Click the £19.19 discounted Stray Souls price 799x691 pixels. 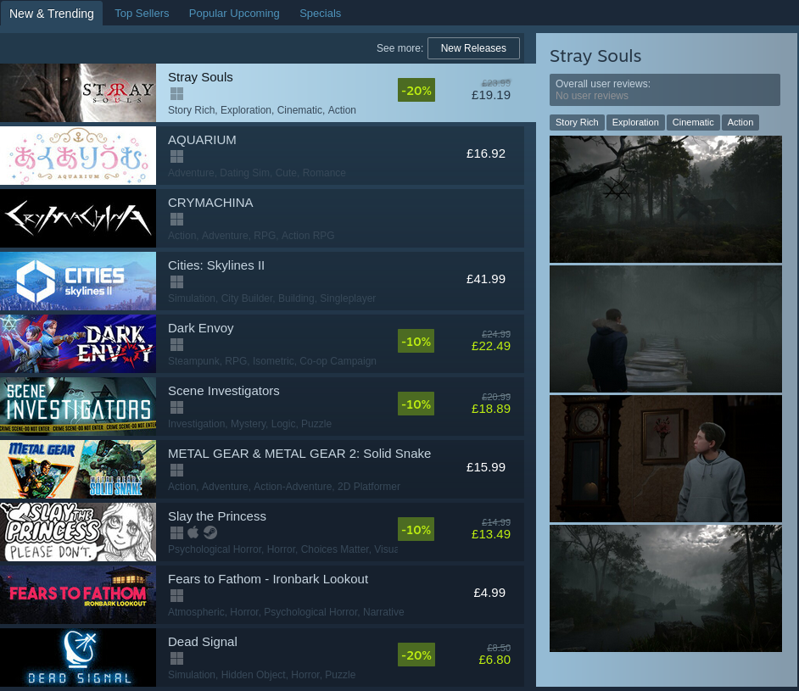click(491, 95)
